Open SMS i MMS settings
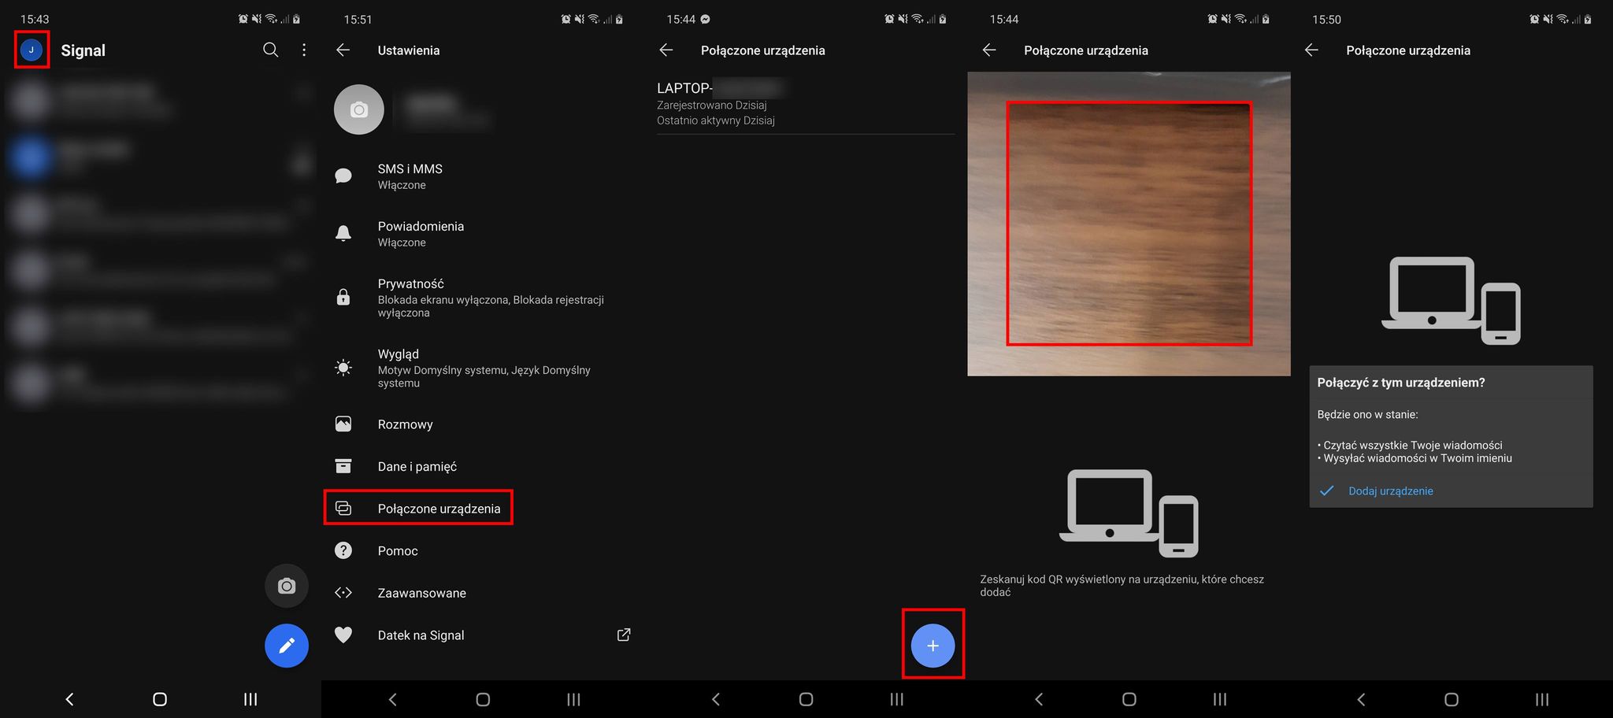Viewport: 1613px width, 718px height. pos(483,176)
